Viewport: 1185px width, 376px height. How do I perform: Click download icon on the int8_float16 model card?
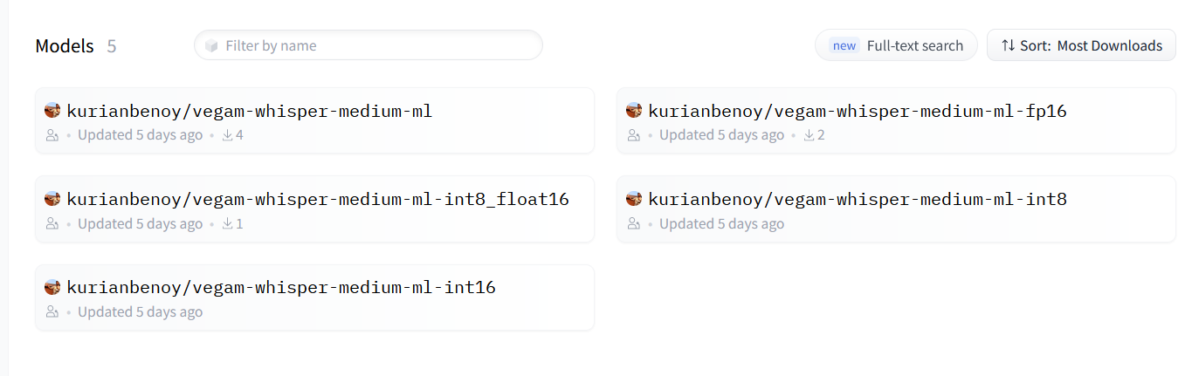[228, 224]
